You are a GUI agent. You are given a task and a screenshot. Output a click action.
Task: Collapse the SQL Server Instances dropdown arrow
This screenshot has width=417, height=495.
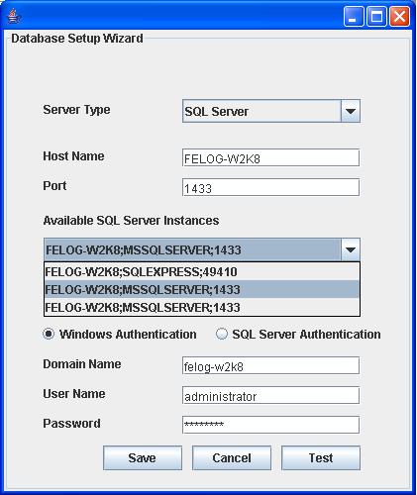(x=351, y=249)
